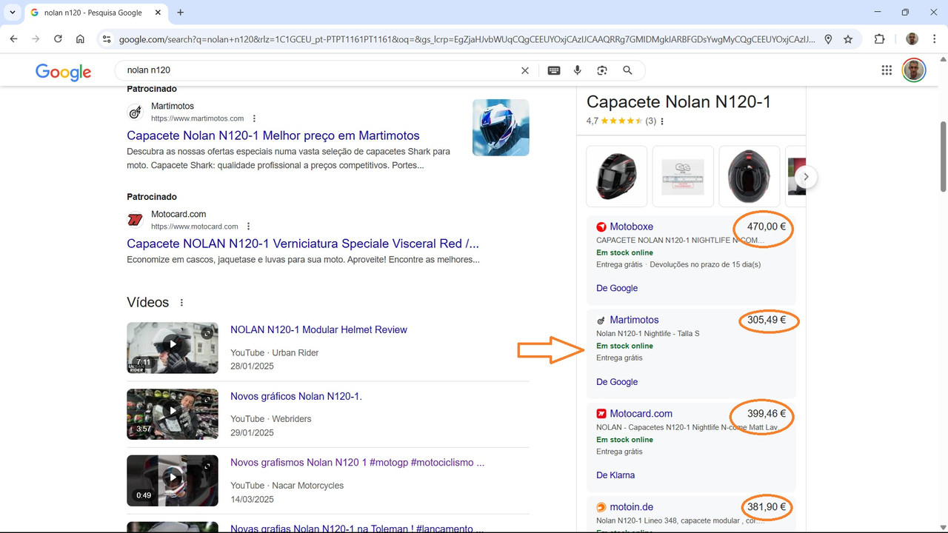Select the first grey helmet product image

pyautogui.click(x=616, y=176)
